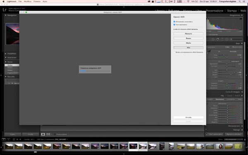Choose Medio deghost level
248x155 pixels.
(188, 43)
